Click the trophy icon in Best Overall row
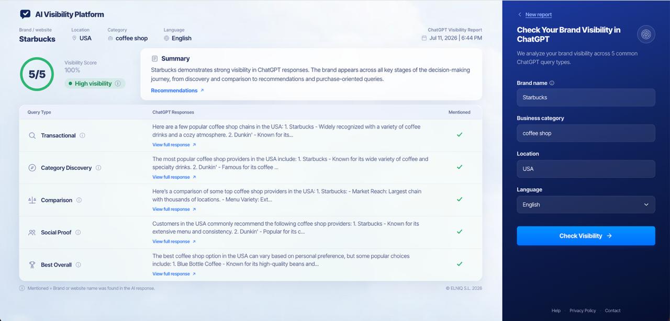Screen dimensions: 670x321 32,265
